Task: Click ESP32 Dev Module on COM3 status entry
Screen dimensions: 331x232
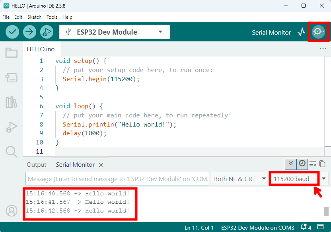Action: point(257,228)
